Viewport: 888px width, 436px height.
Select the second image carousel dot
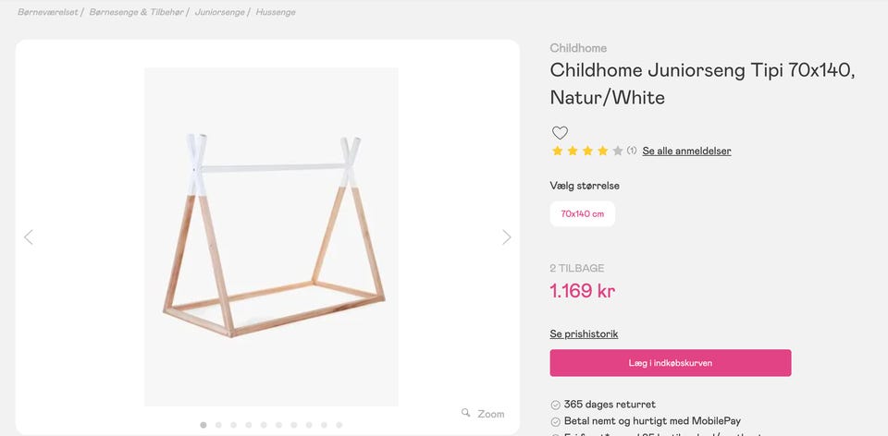click(x=218, y=425)
